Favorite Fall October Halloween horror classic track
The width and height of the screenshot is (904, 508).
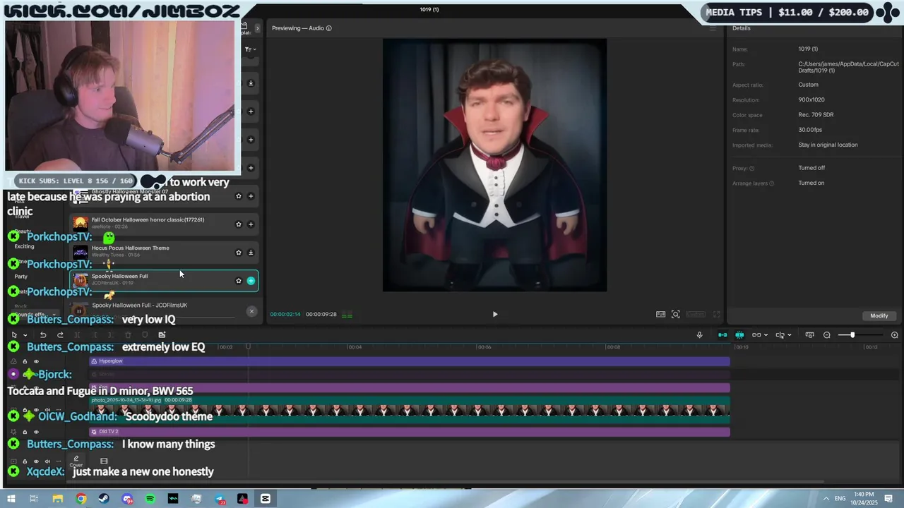point(239,224)
